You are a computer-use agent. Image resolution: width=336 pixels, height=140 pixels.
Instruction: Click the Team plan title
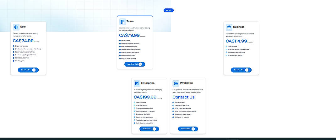click(x=130, y=21)
